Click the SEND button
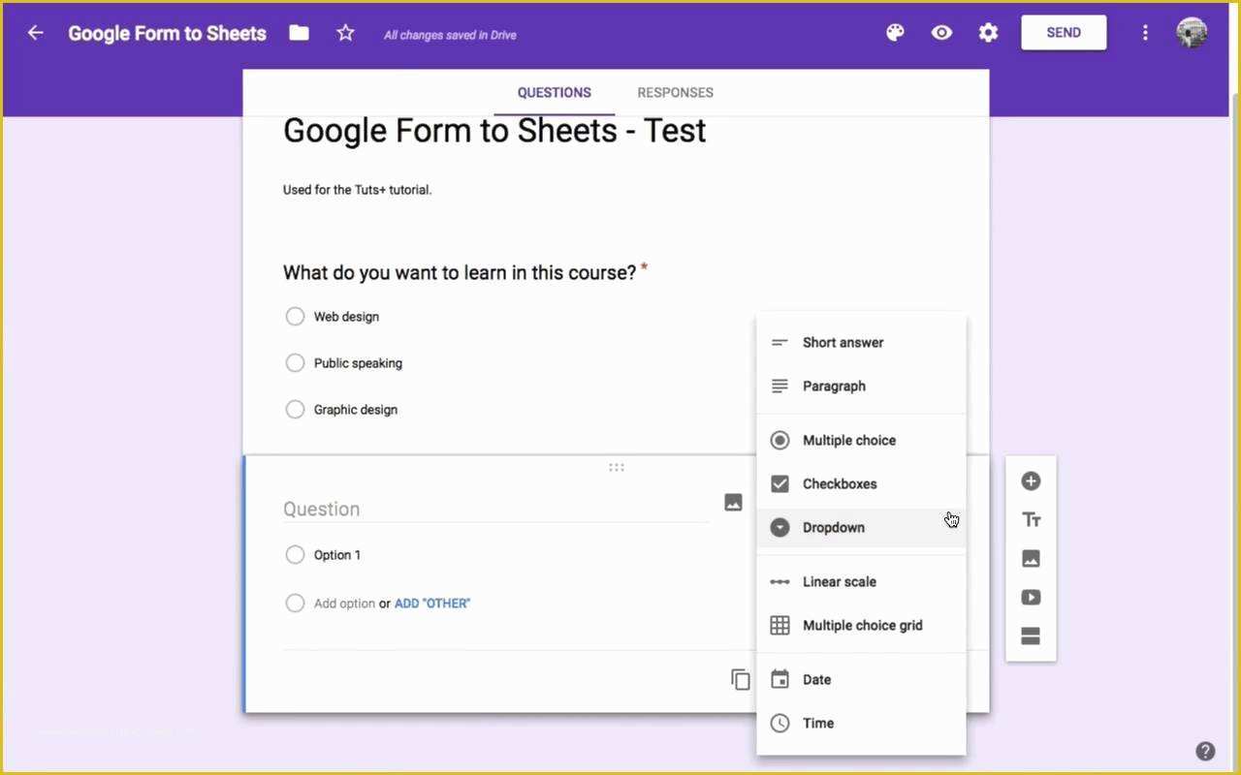 tap(1064, 32)
